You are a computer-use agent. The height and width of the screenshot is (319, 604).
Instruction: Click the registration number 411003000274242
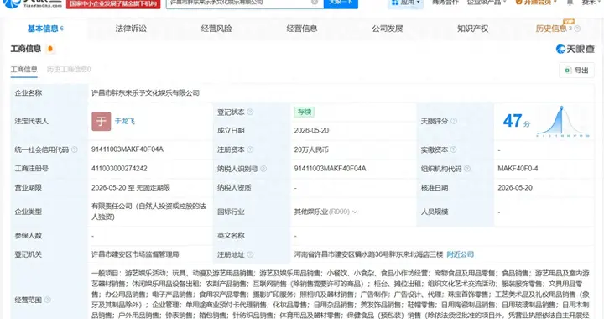click(119, 169)
